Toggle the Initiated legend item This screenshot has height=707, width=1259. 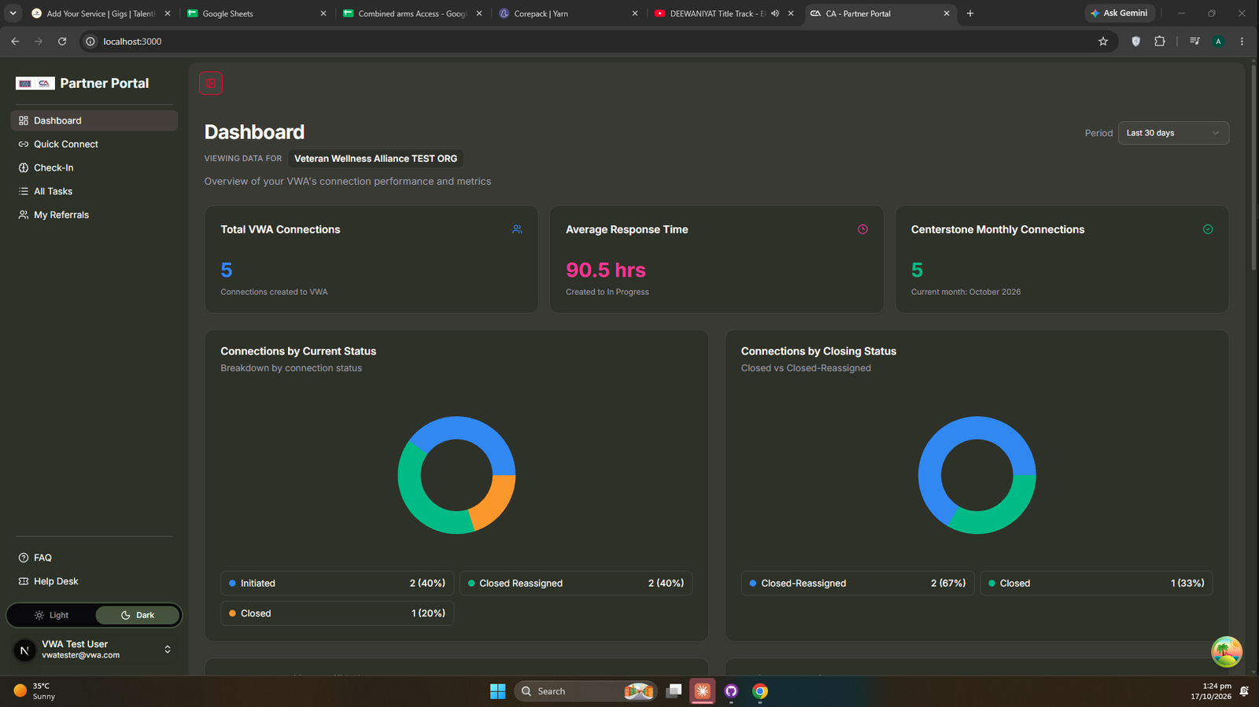click(x=337, y=584)
